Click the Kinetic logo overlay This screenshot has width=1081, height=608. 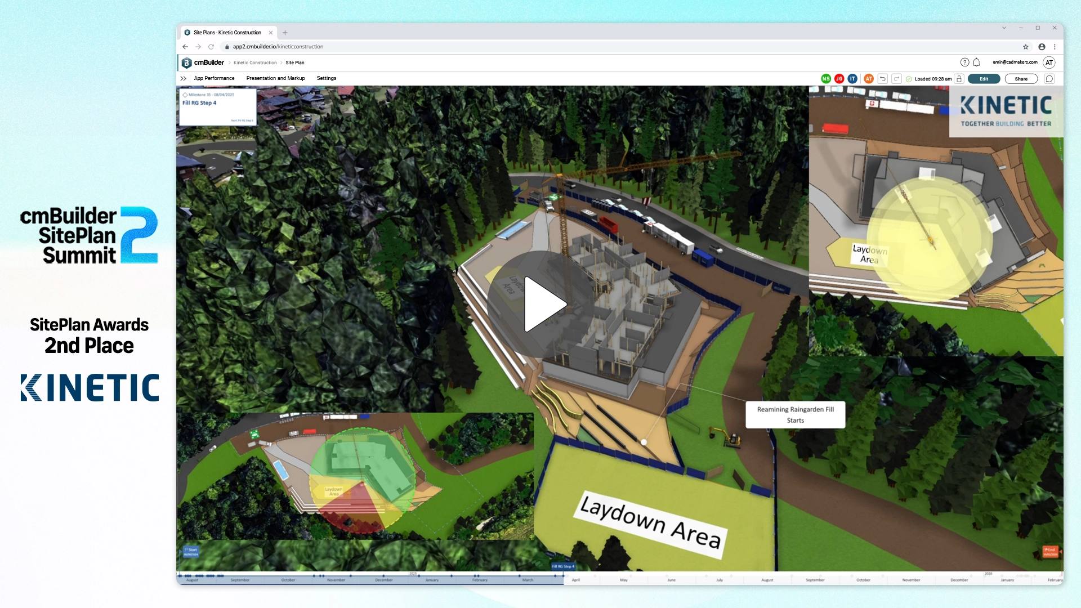[x=1006, y=111]
